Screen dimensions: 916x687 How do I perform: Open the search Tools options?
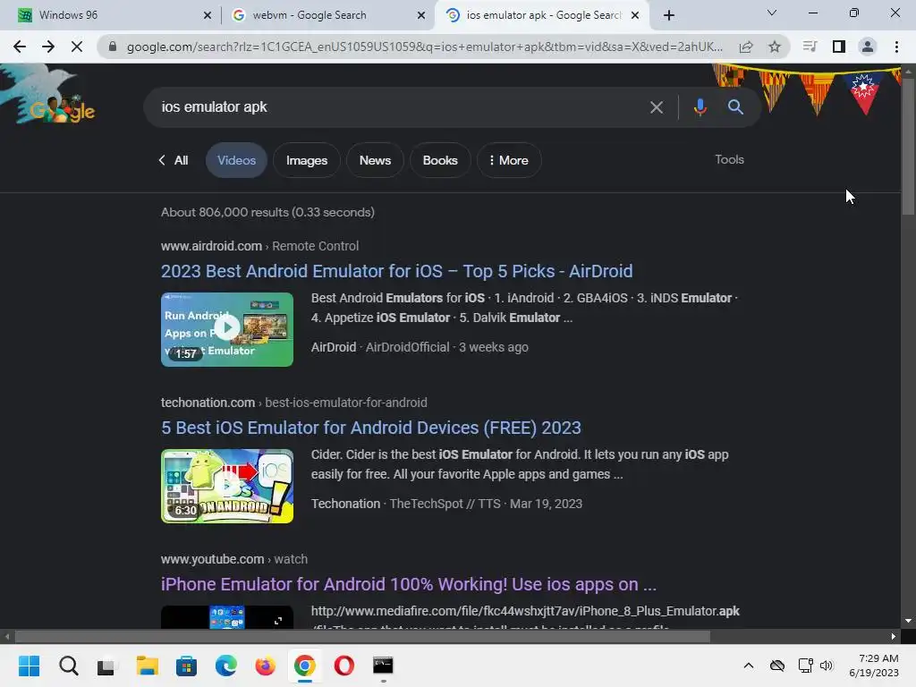(729, 159)
